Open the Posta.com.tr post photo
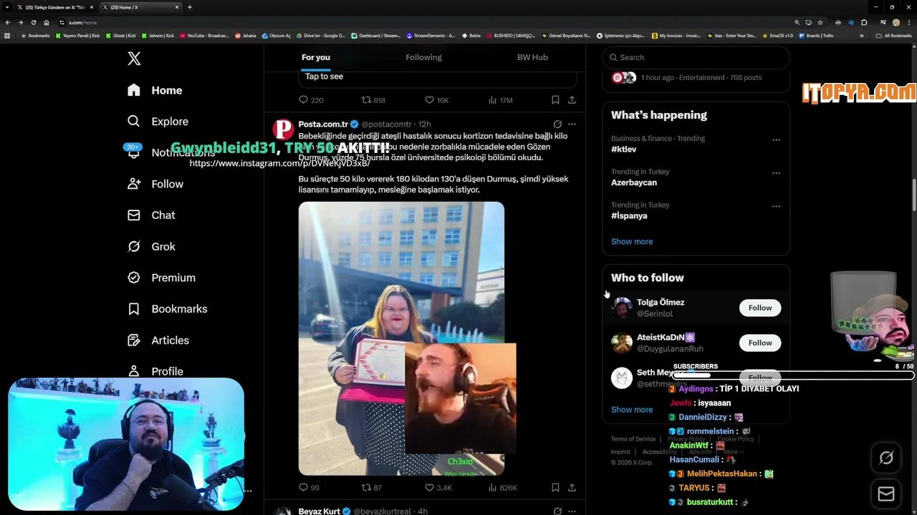This screenshot has height=515, width=917. [401, 338]
